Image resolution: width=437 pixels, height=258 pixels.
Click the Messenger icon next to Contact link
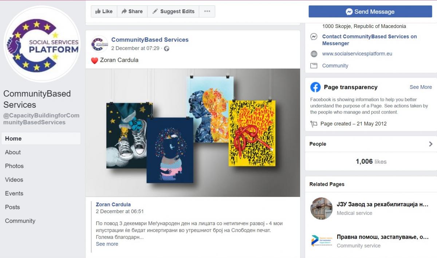[314, 36]
